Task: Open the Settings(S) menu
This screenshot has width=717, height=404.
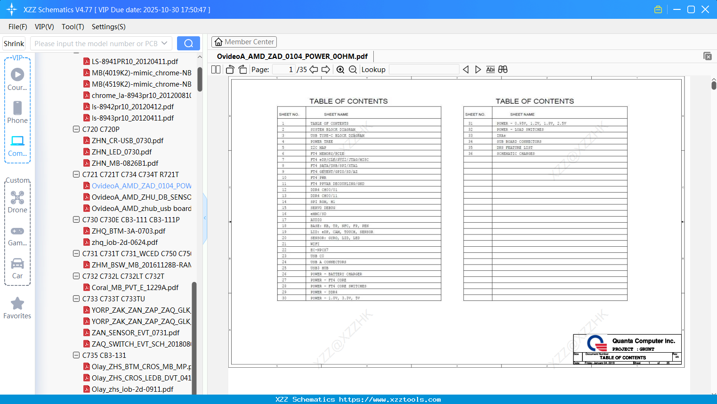Action: 109,27
